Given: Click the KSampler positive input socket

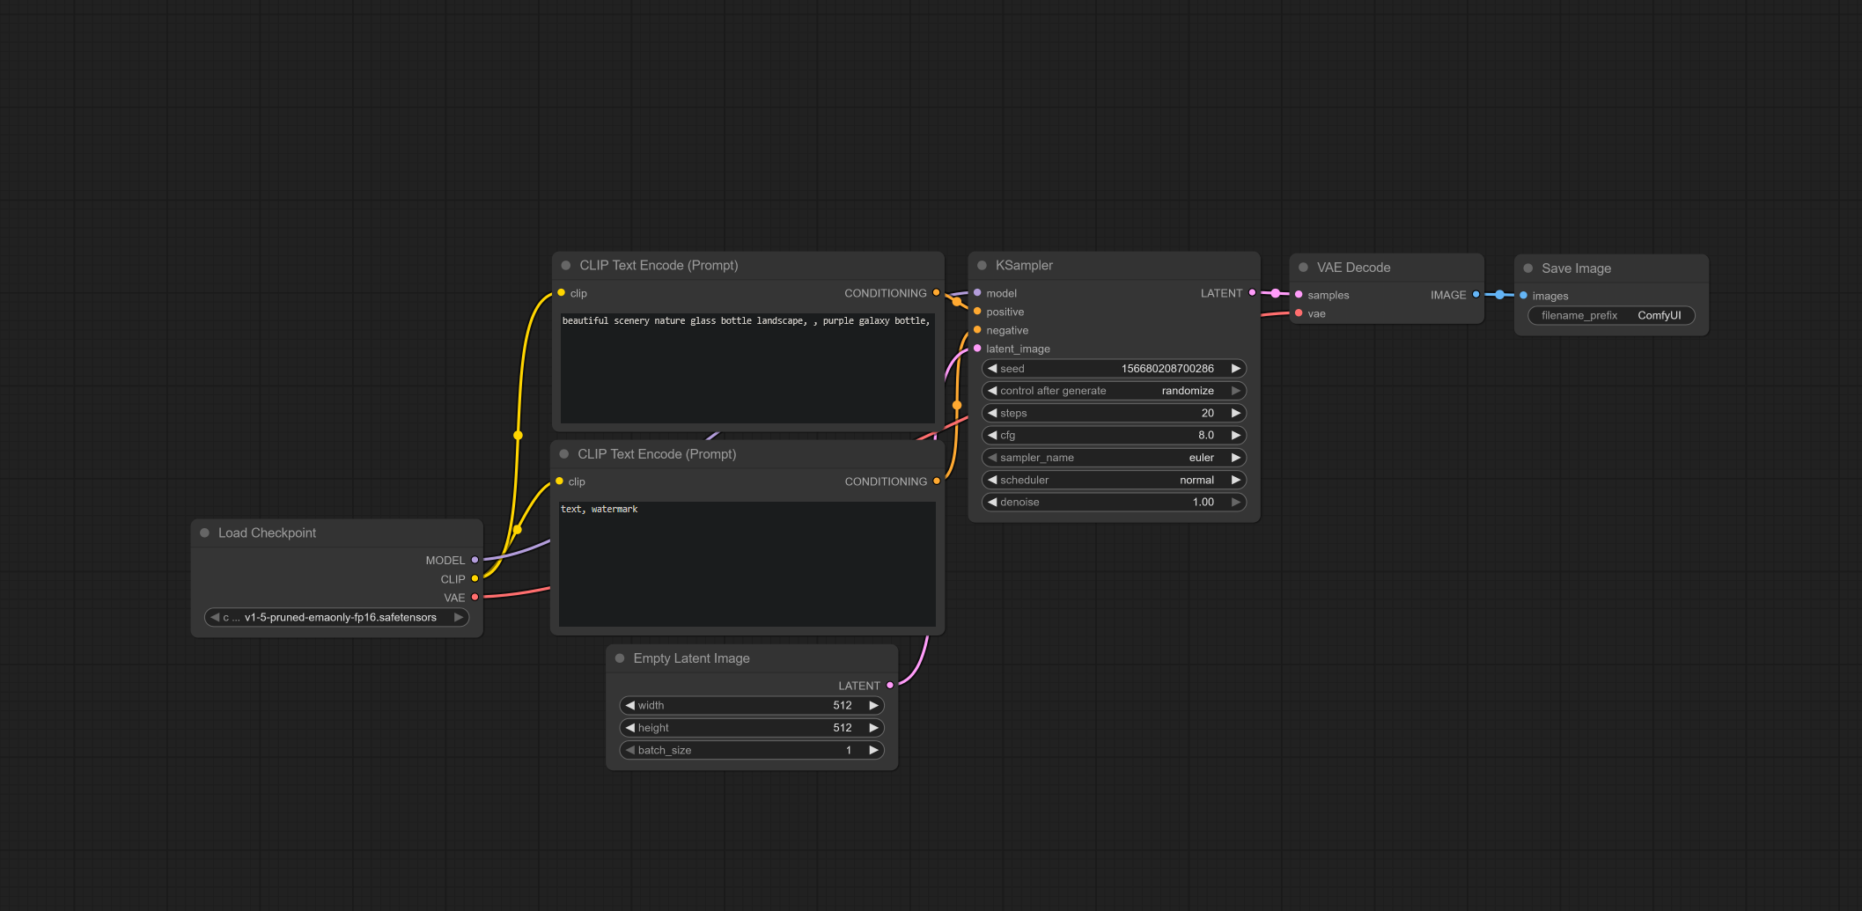Looking at the screenshot, I should pos(977,311).
